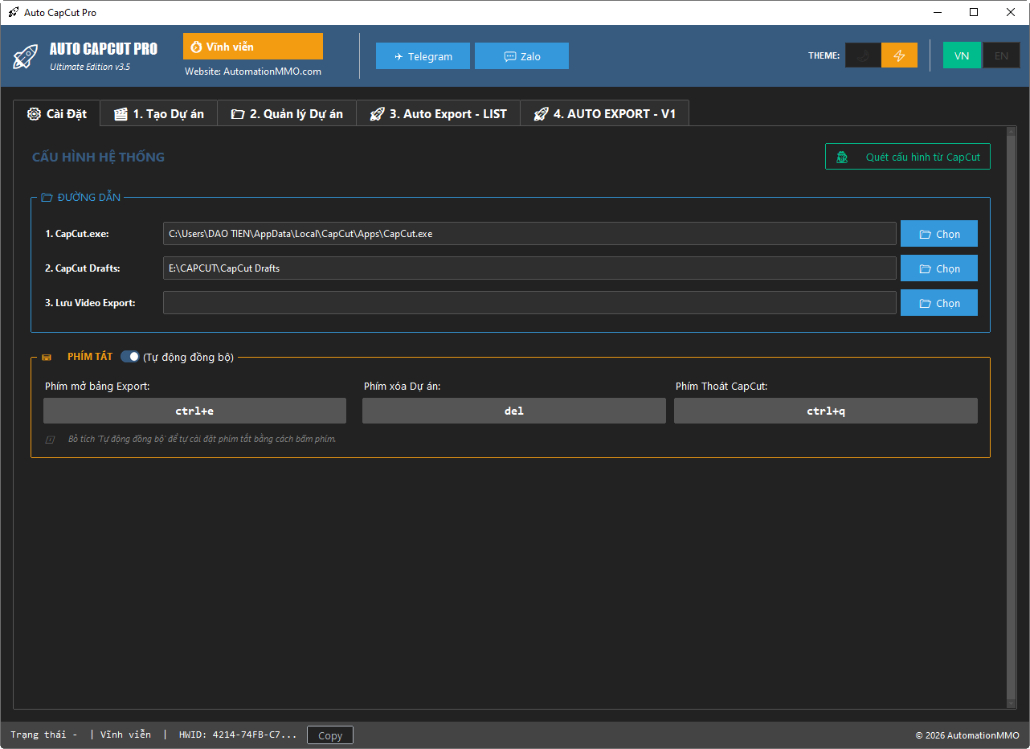Switch to the 1. Tạo Dự án tab
1030x749 pixels.
tap(159, 114)
